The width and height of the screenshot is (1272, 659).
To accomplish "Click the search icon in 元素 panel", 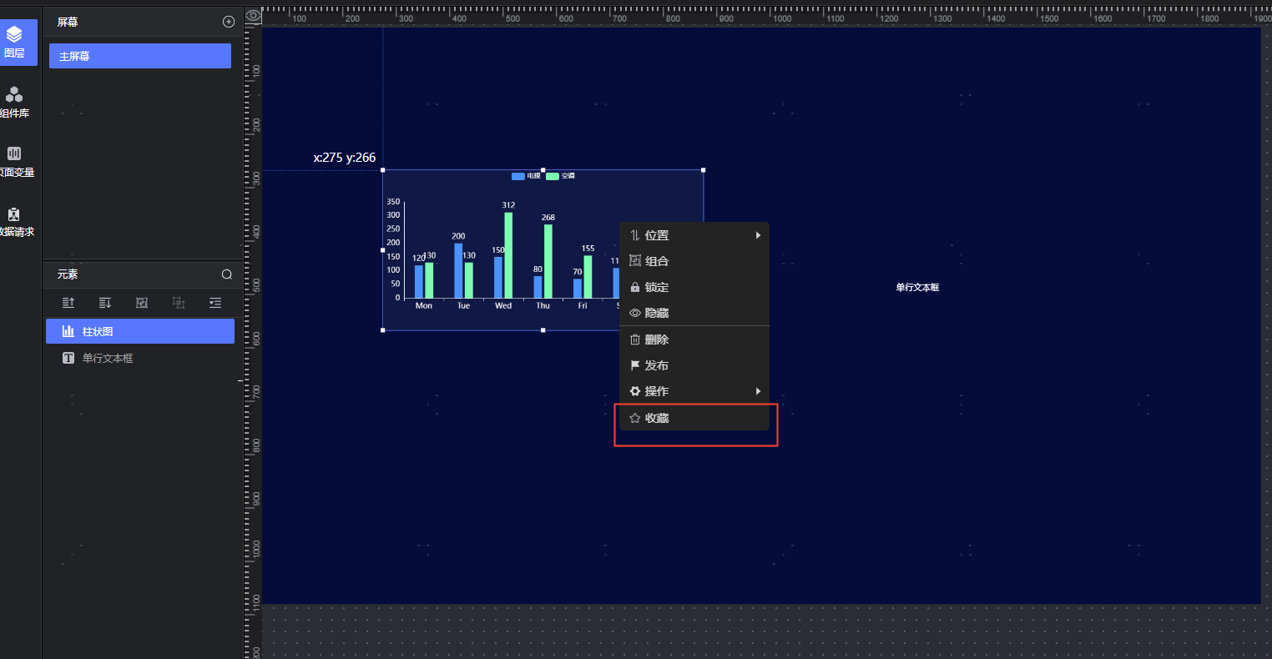I will point(226,274).
